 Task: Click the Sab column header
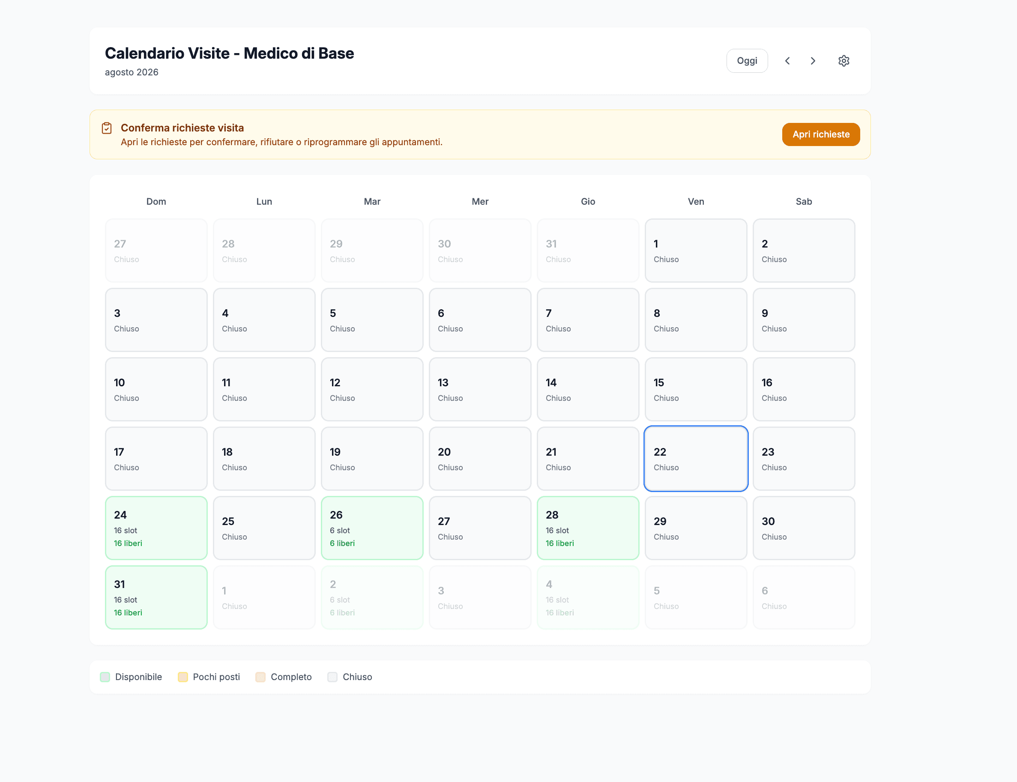click(804, 202)
